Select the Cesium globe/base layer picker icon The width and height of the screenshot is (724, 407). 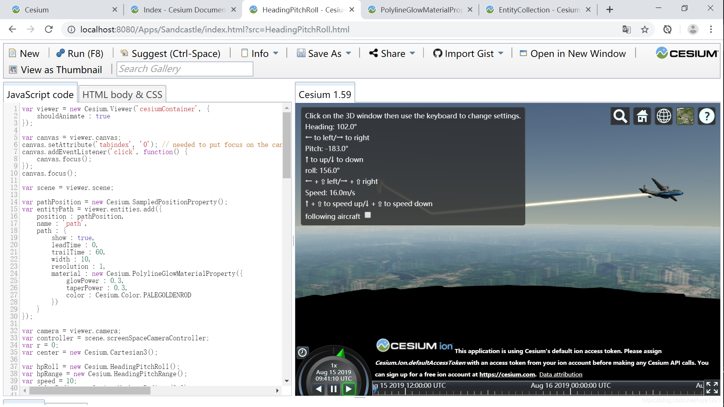click(x=685, y=116)
